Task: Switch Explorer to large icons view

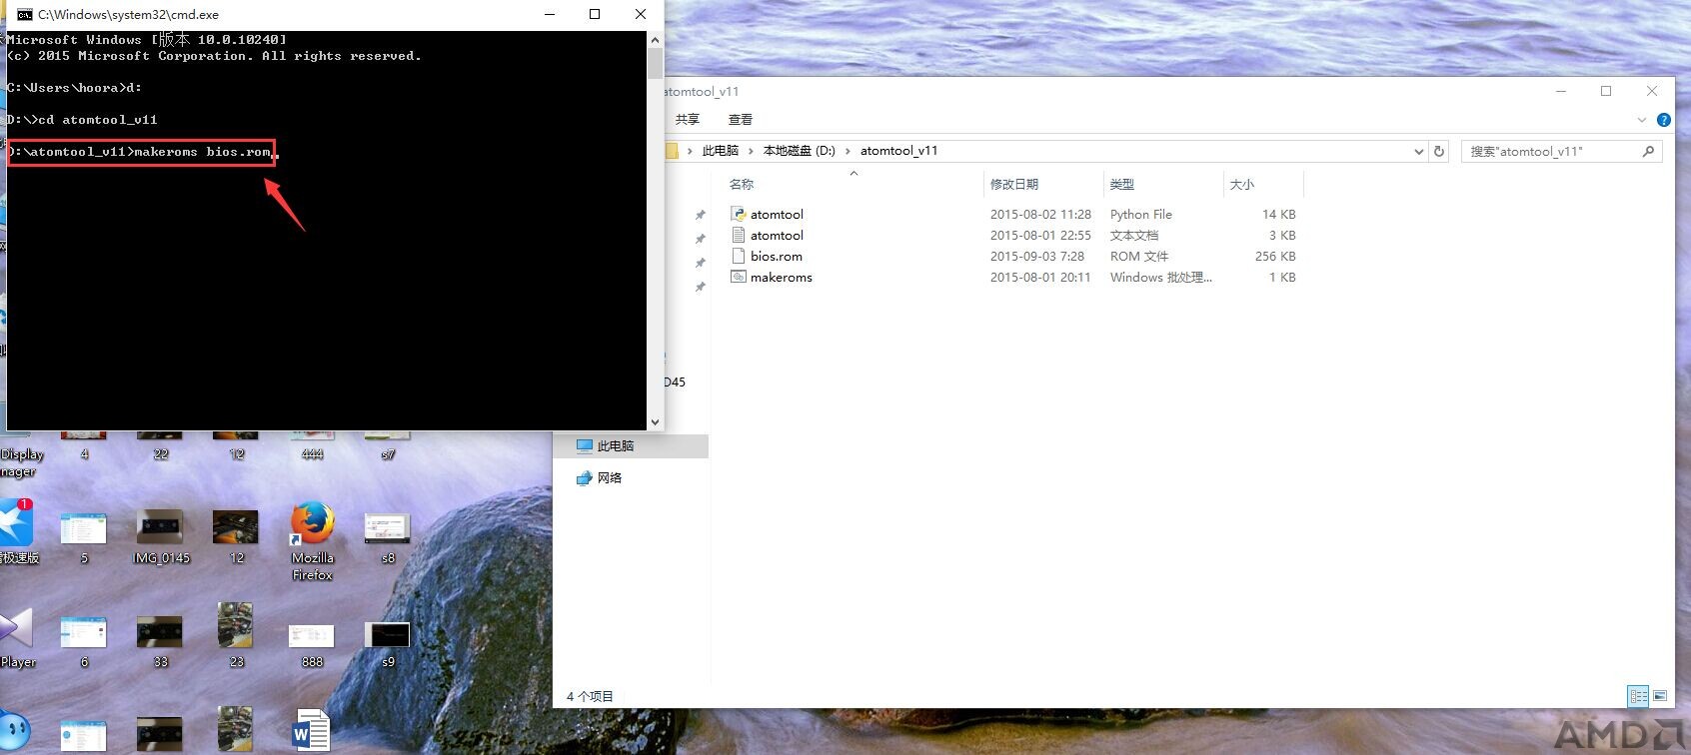Action: coord(1660,695)
